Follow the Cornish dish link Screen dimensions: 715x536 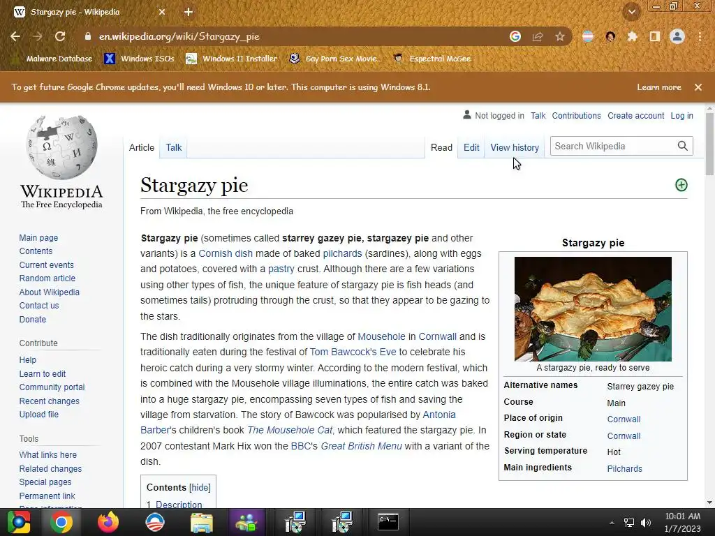pyautogui.click(x=226, y=253)
